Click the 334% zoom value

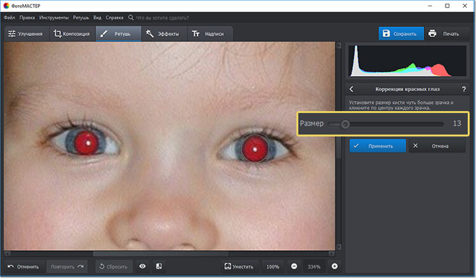pos(314,267)
